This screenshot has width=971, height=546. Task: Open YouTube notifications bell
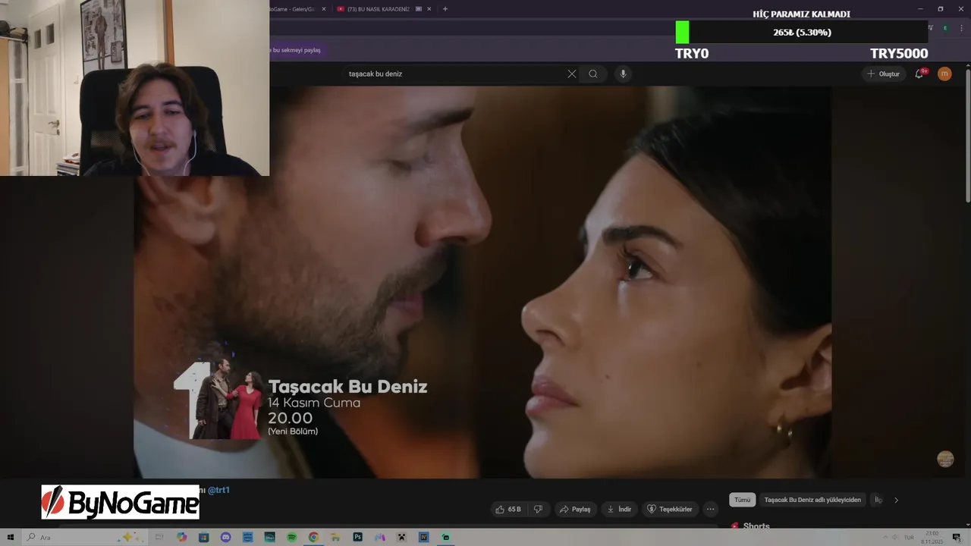pyautogui.click(x=919, y=74)
